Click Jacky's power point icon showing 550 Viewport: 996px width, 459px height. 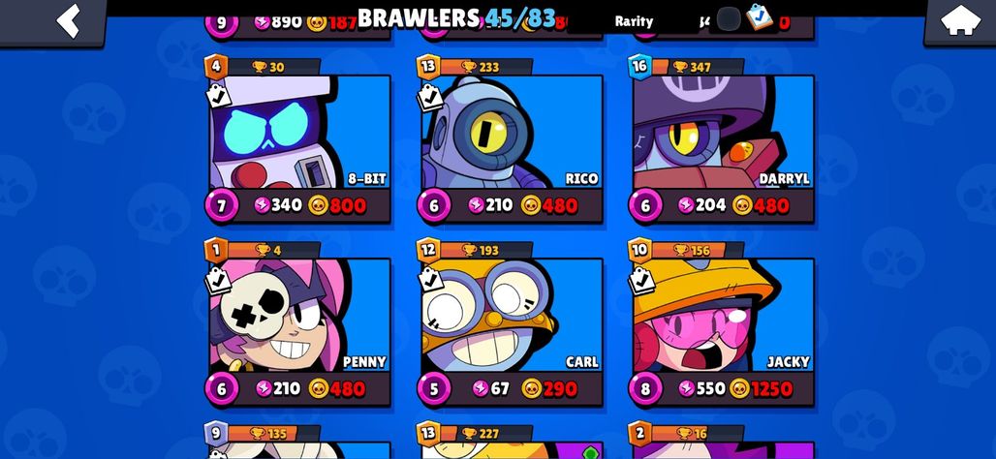coord(687,388)
